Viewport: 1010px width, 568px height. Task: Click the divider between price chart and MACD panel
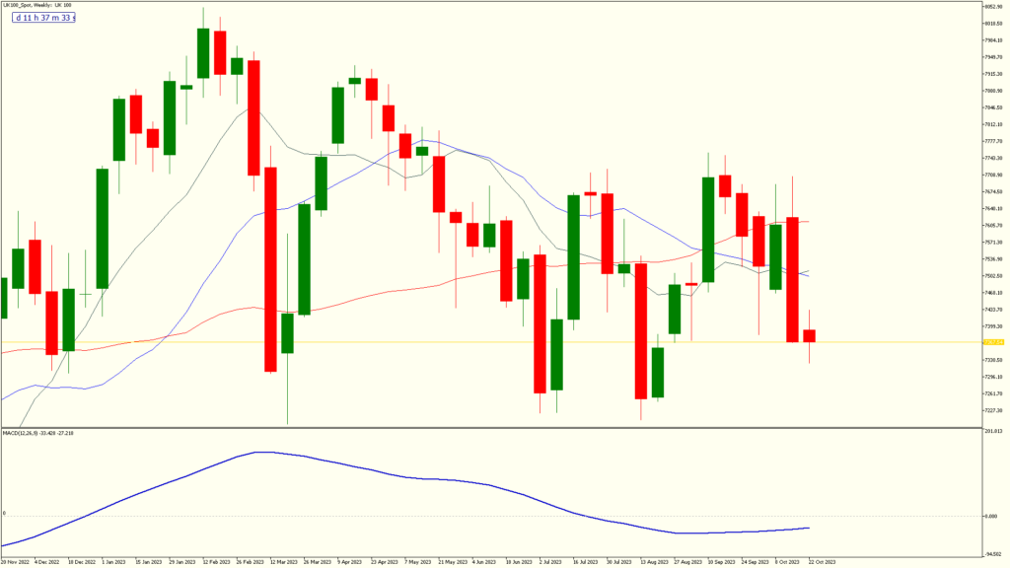493,426
